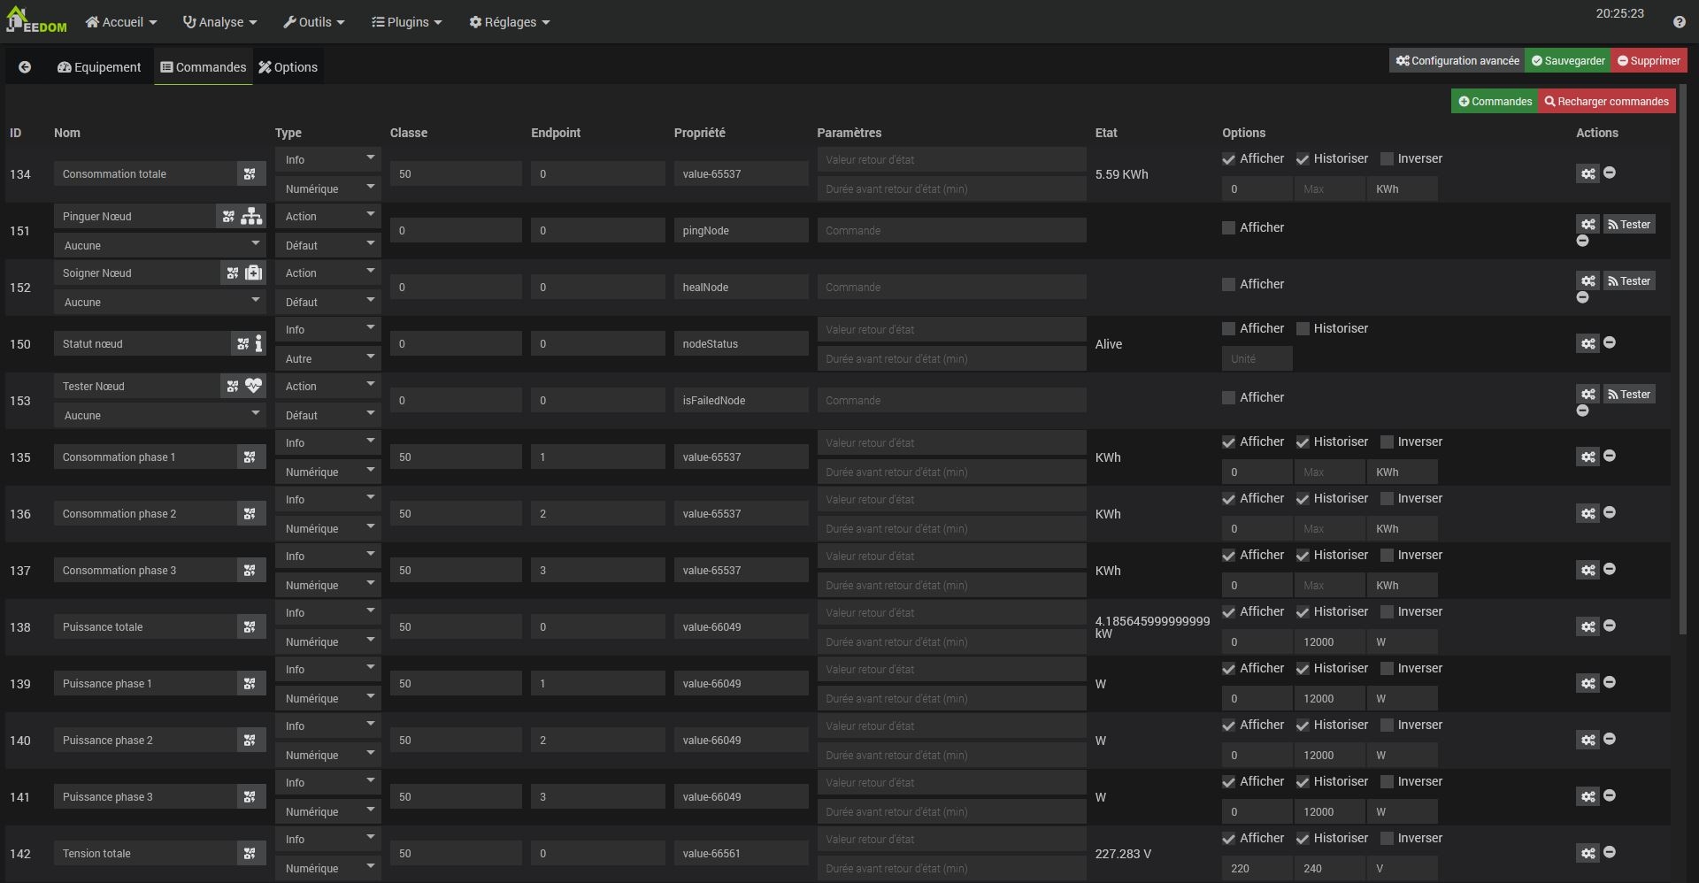Open the Analyse menu

click(219, 22)
